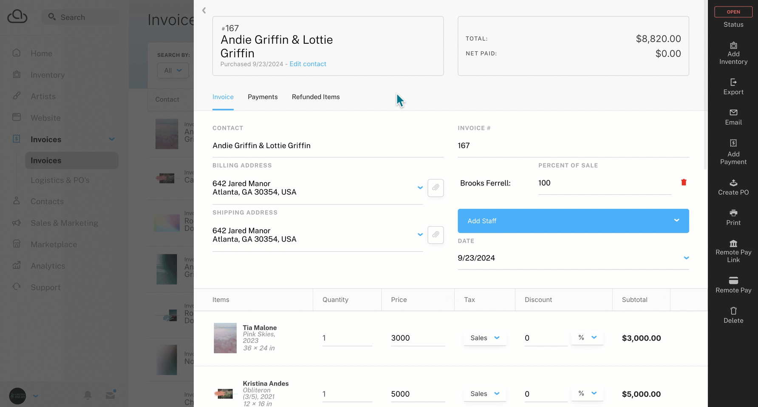Click Add Inventory icon in right sidebar
The image size is (758, 407).
pyautogui.click(x=733, y=46)
